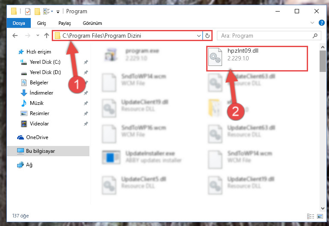329x226 pixels.
Task: Open the Help question mark icon
Action: [x=321, y=23]
